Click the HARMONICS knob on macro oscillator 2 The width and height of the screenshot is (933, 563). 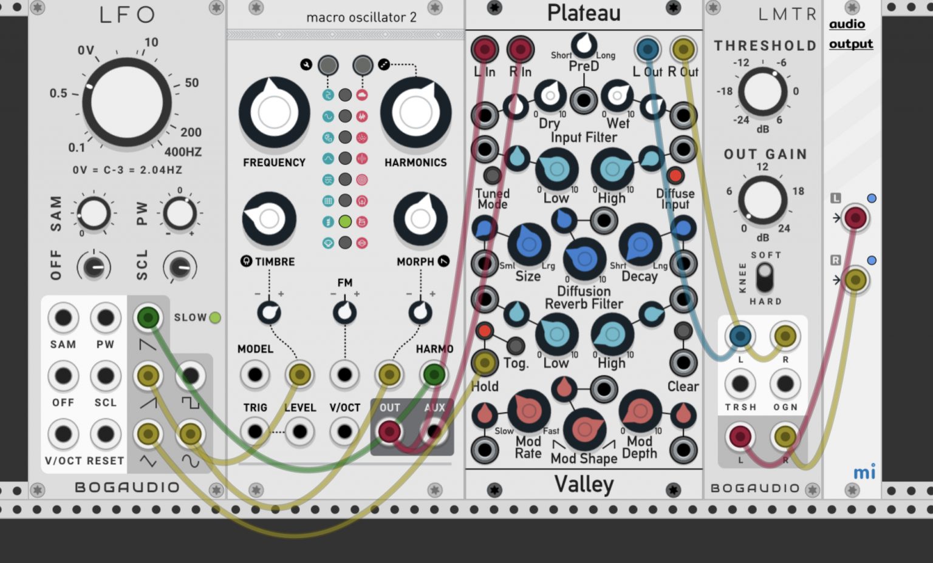(416, 113)
